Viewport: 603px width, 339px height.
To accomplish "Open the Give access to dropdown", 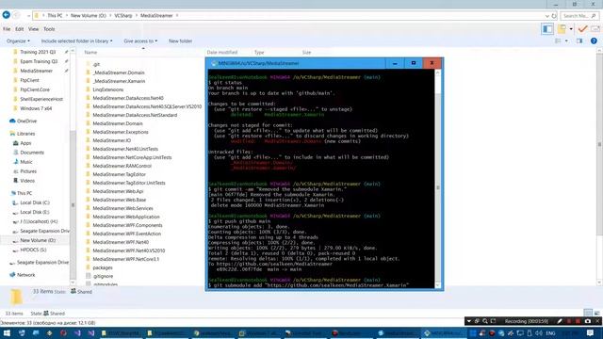I will click(x=140, y=40).
